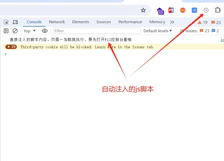Image resolution: width=224 pixels, height=161 pixels.
Task: Open the red FE helper extension
Action: [171, 10]
